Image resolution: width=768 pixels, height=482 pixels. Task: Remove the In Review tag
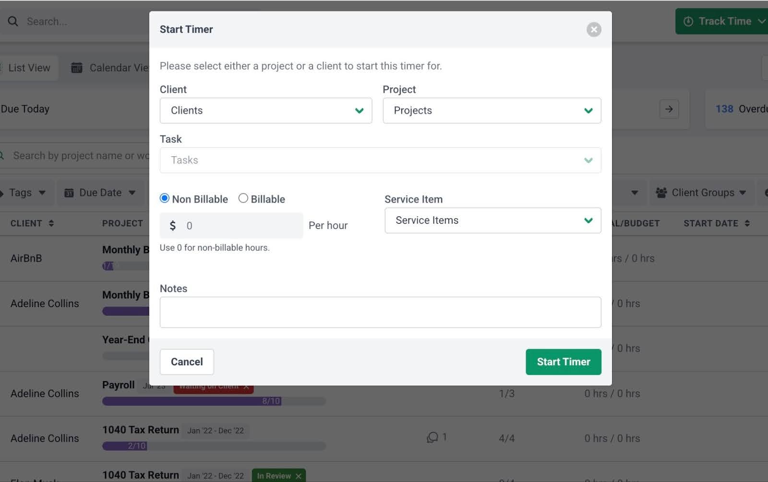[299, 476]
